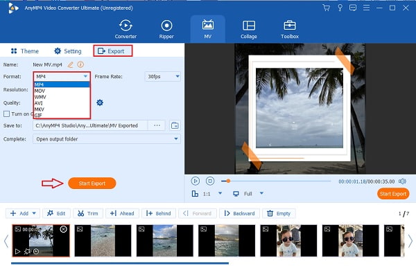Click left panel Start Export button
416x270 pixels.
tap(92, 183)
